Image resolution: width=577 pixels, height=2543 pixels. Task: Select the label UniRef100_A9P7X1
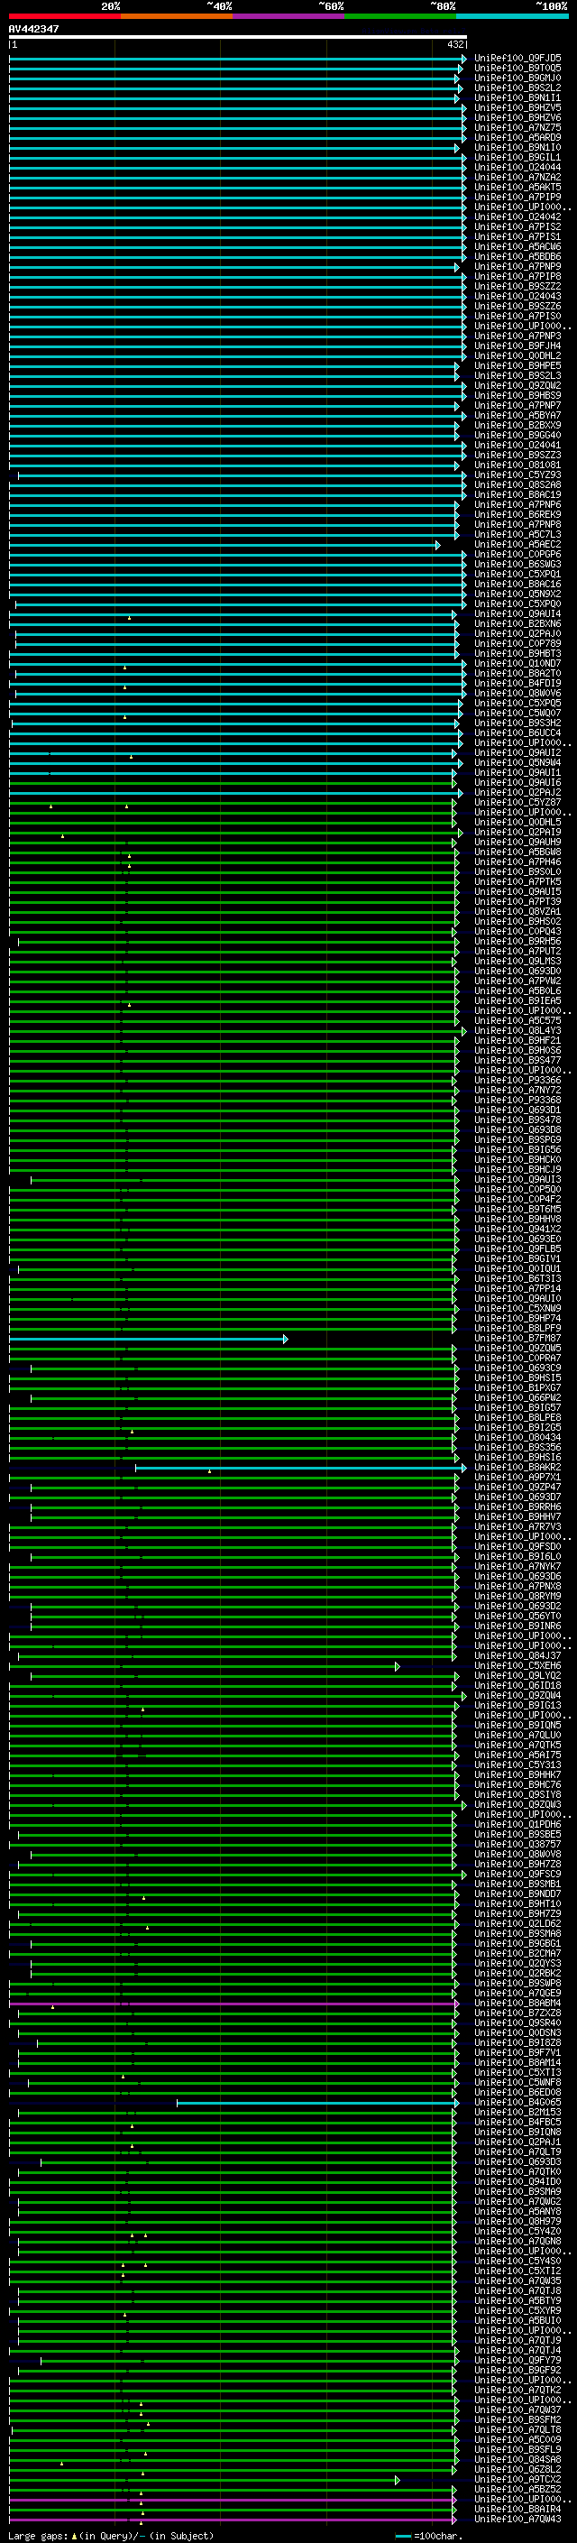coord(517,1477)
